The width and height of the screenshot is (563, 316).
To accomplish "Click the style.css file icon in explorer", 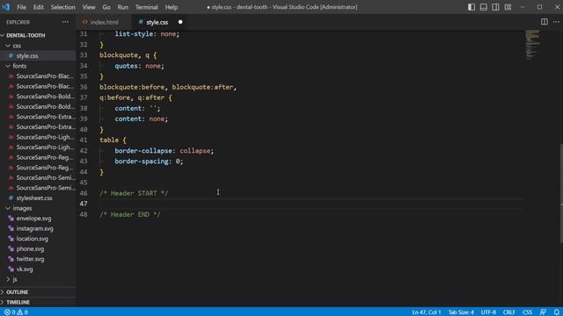I will click(x=11, y=55).
